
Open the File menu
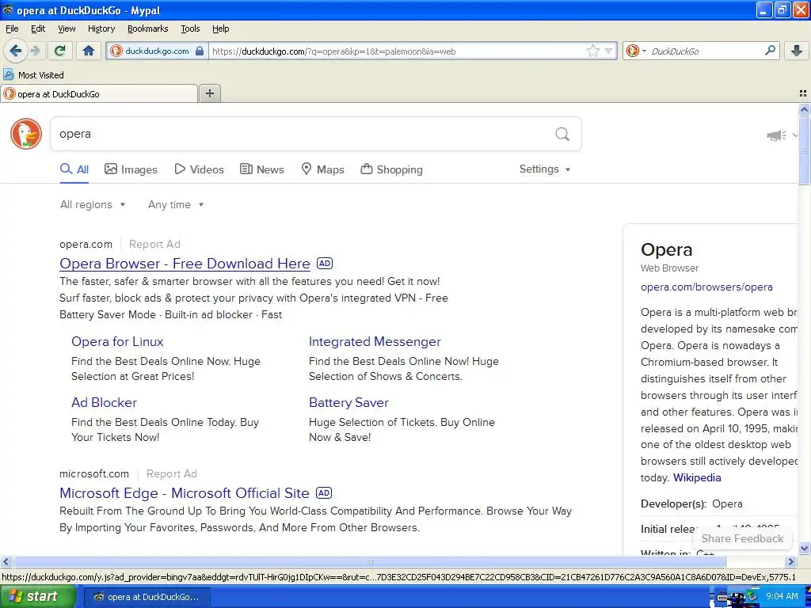click(x=12, y=28)
